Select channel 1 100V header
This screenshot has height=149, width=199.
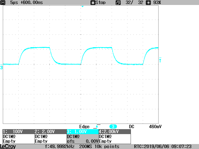(19, 132)
